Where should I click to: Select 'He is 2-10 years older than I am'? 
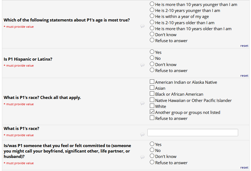click(152, 22)
